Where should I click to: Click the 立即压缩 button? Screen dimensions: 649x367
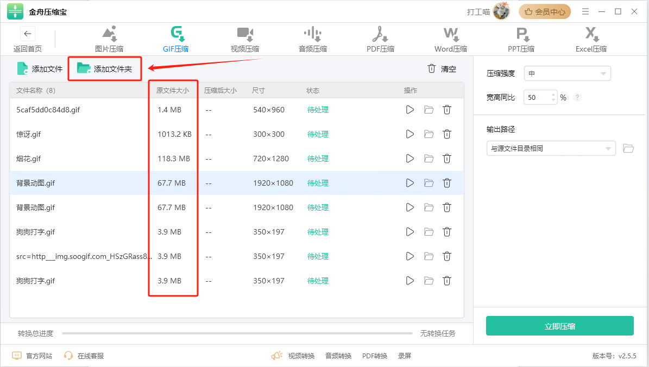[x=559, y=326]
